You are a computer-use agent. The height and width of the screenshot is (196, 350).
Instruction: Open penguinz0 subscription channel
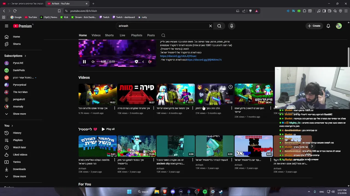(x=21, y=99)
